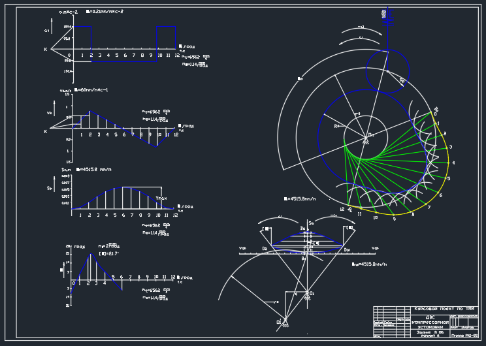Select the 'Ymax' label in the displacement graph
The width and height of the screenshot is (486, 346).
[161, 198]
